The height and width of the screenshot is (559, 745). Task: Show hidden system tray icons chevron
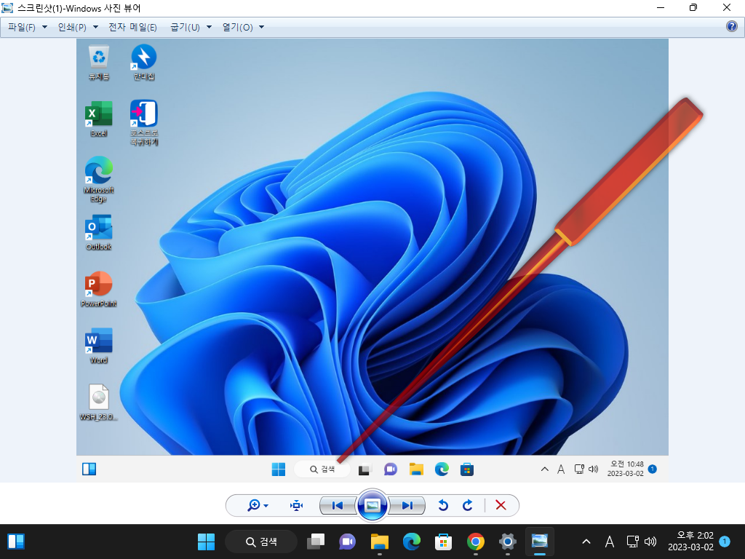tap(586, 542)
